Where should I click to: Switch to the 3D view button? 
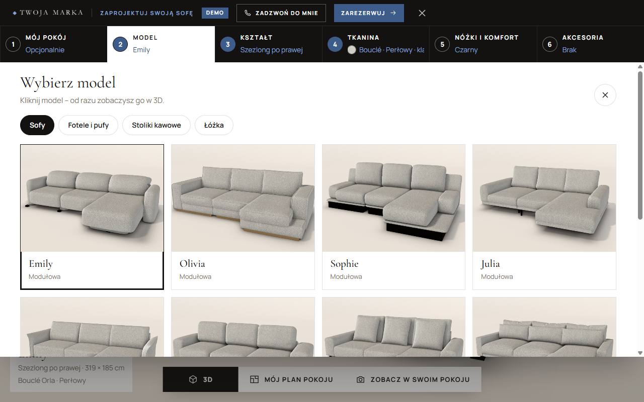point(200,379)
